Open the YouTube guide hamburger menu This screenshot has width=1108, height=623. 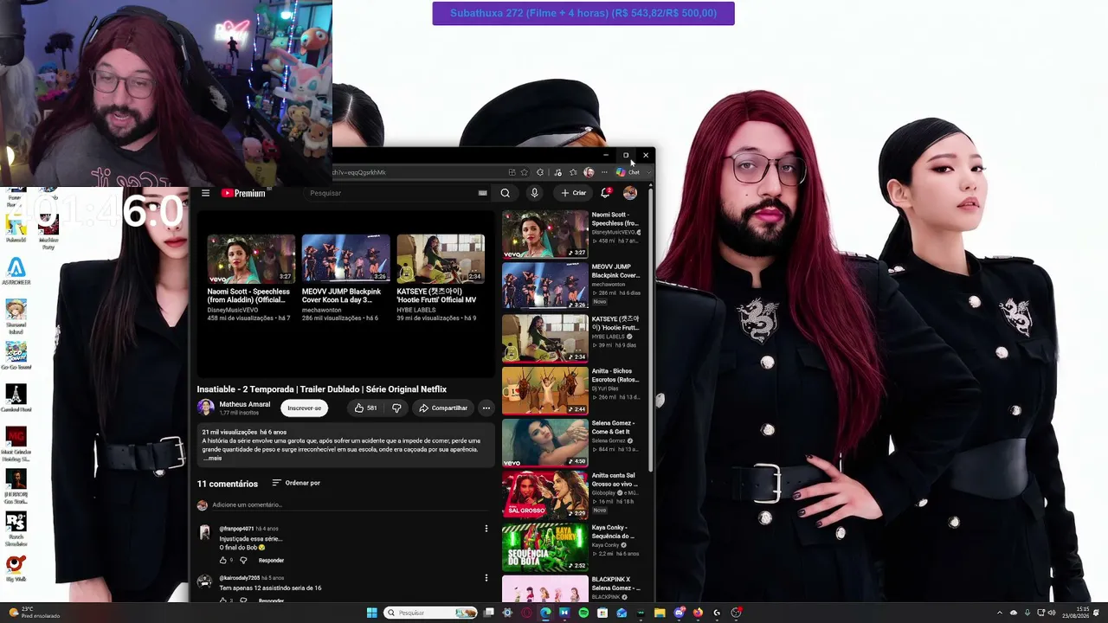205,193
